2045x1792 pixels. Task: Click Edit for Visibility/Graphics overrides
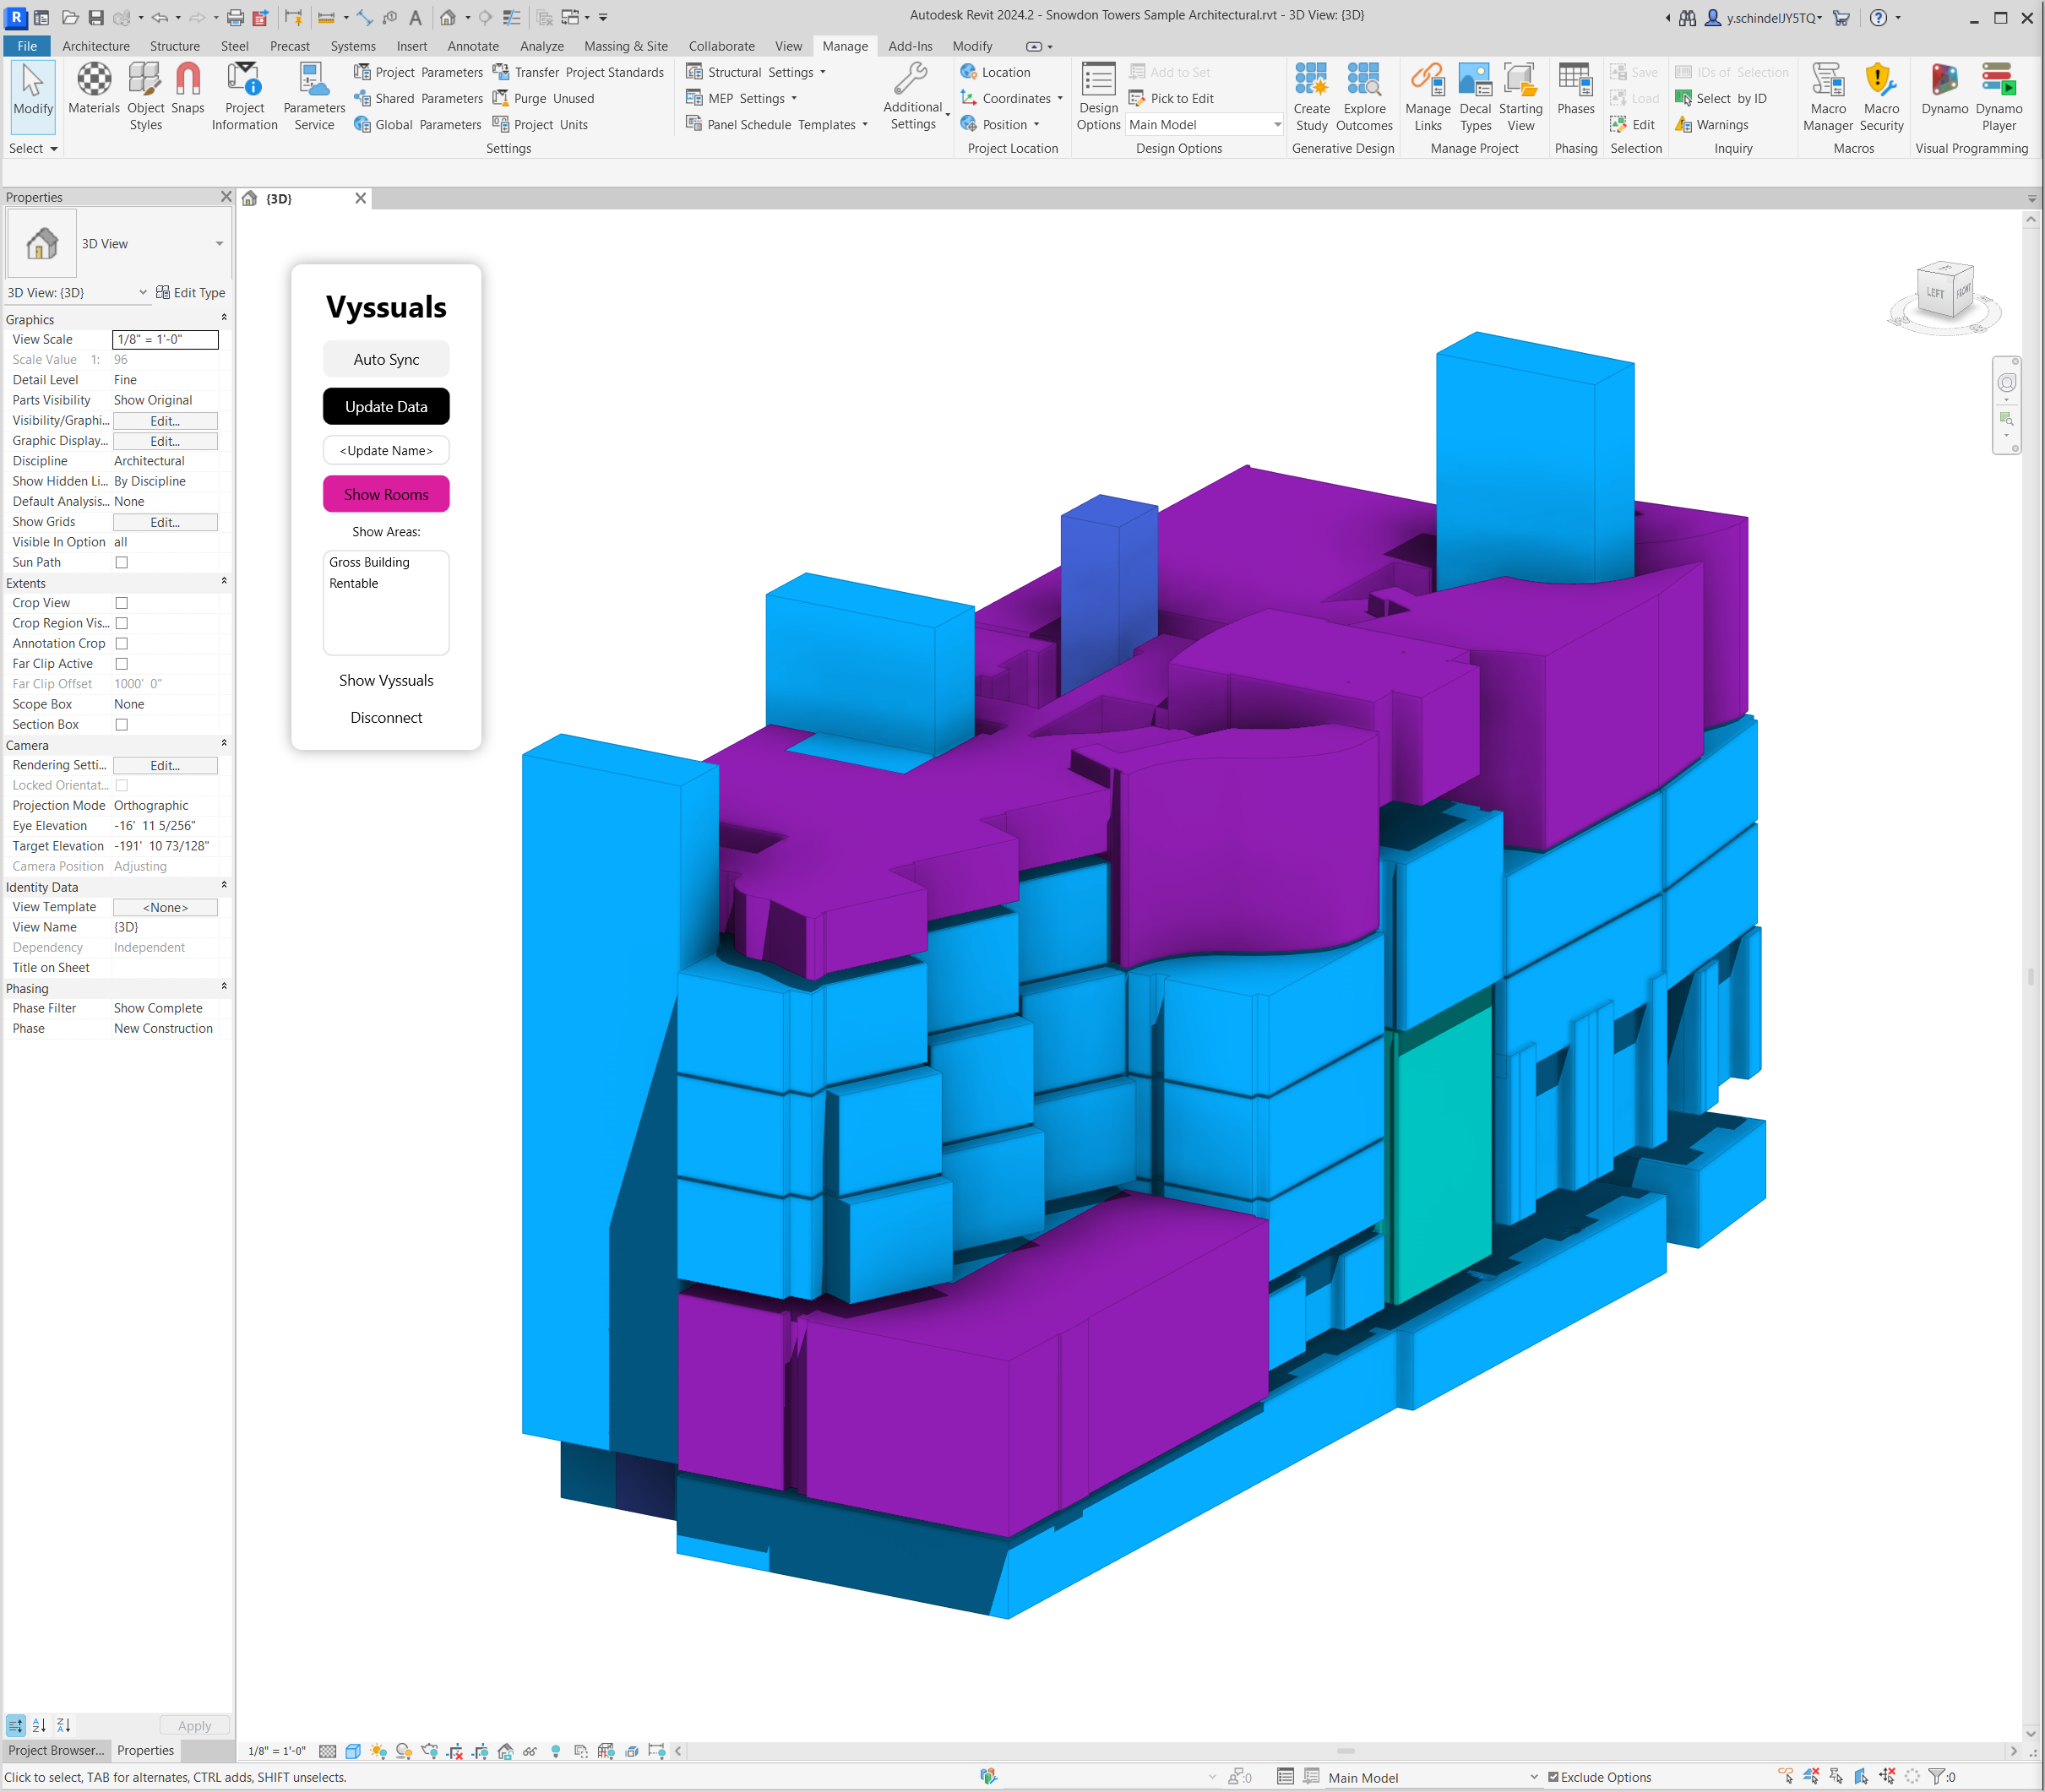(x=165, y=421)
